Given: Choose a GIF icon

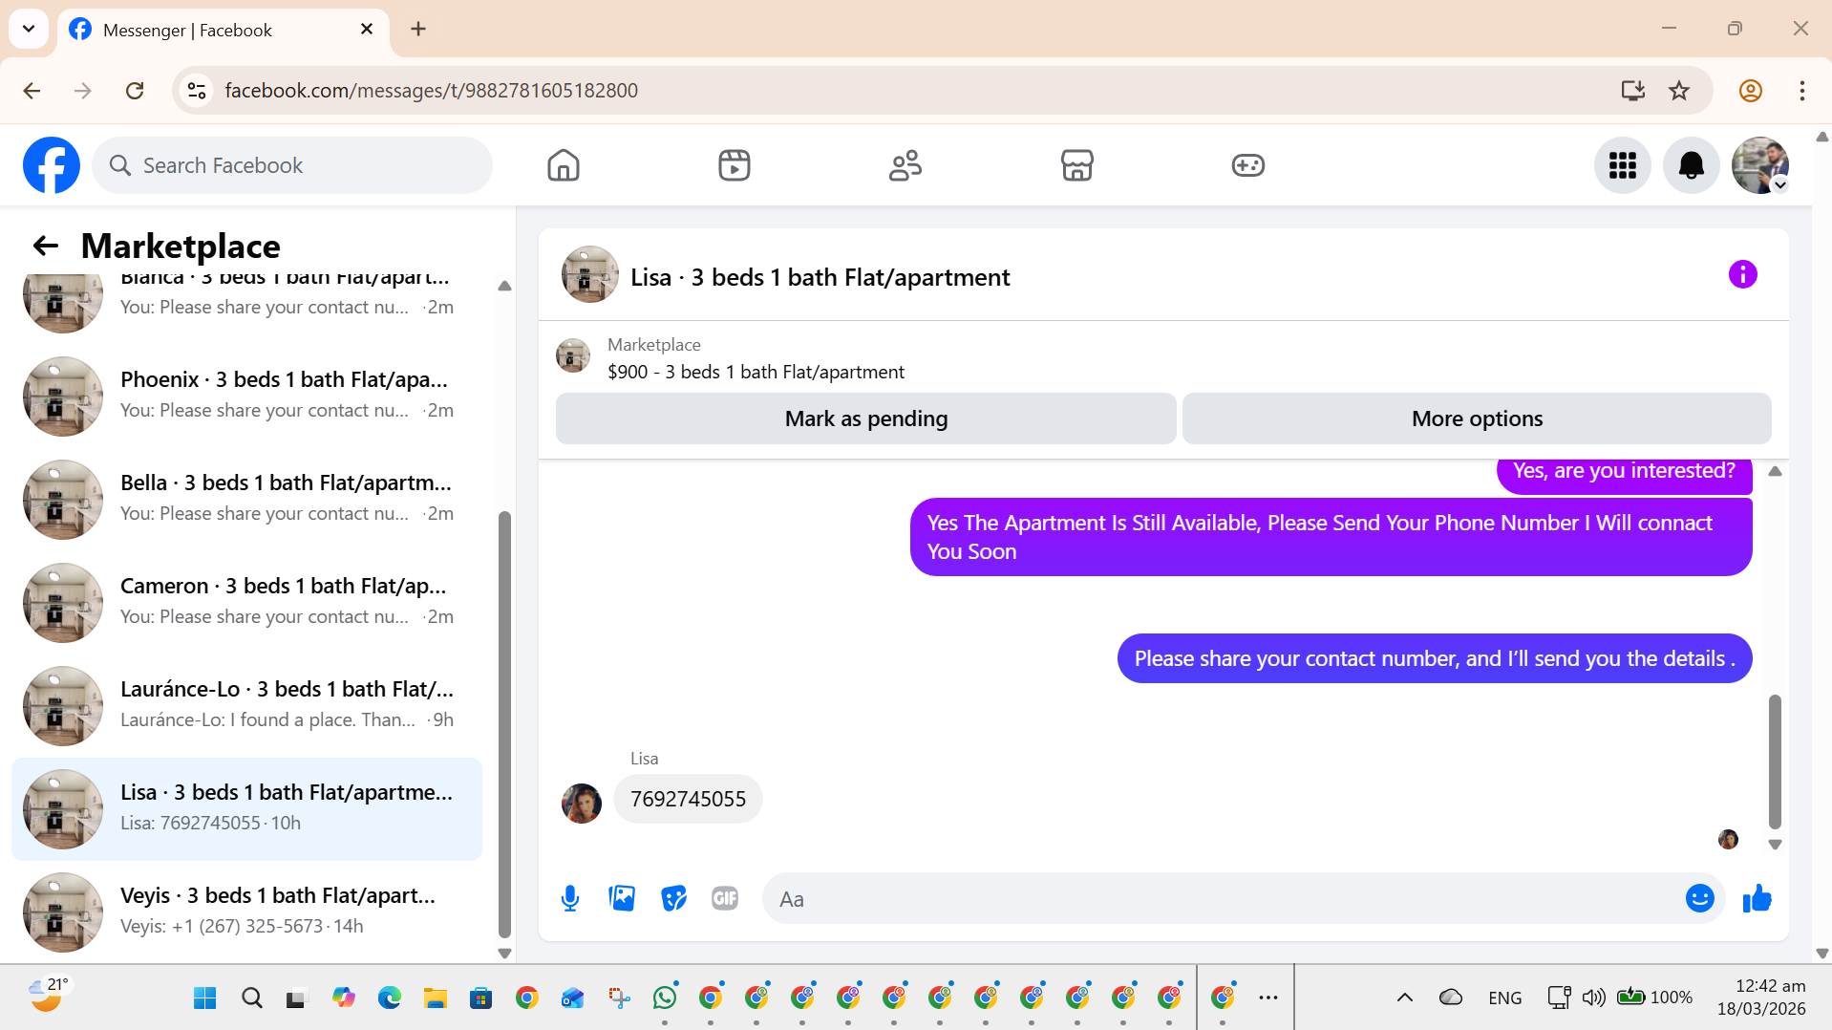Looking at the screenshot, I should tap(725, 898).
